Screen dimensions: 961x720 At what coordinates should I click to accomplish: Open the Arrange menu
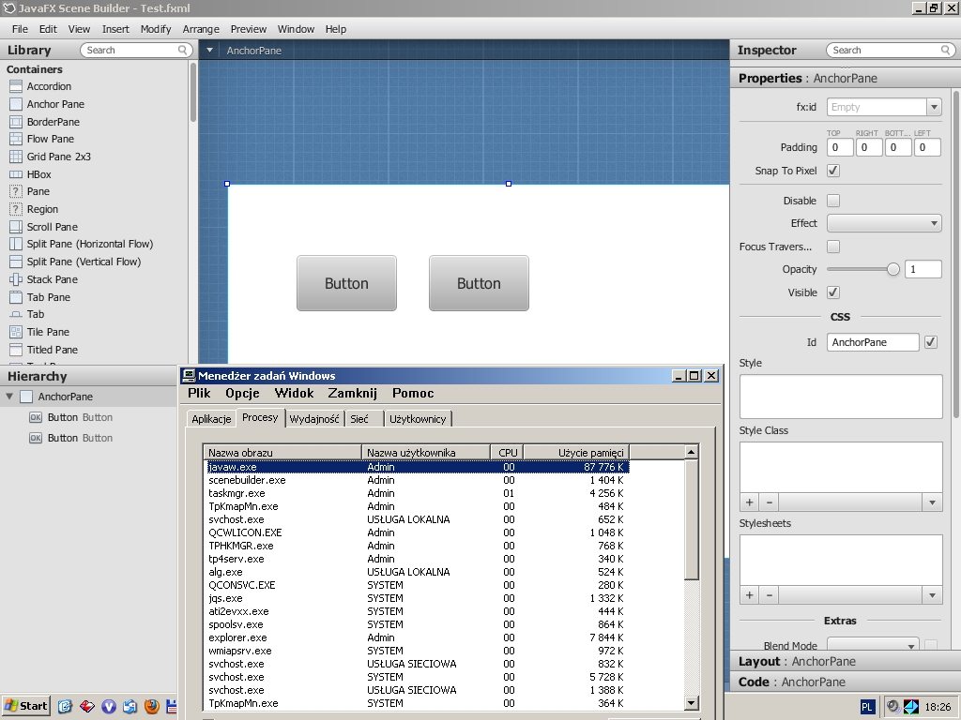[201, 29]
